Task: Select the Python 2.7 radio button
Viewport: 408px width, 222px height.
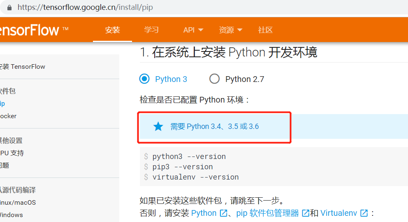Action: [x=214, y=79]
